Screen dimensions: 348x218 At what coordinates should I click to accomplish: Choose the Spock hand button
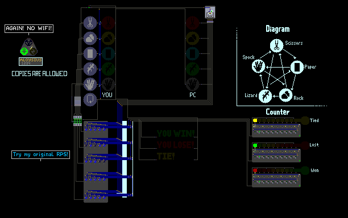click(90, 84)
